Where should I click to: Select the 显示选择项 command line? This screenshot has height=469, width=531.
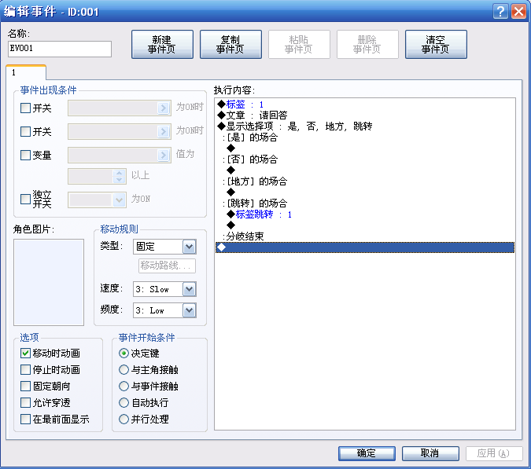pos(365,126)
